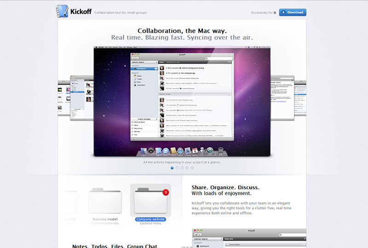Open the Help menu in Mac menu bar

[135, 47]
